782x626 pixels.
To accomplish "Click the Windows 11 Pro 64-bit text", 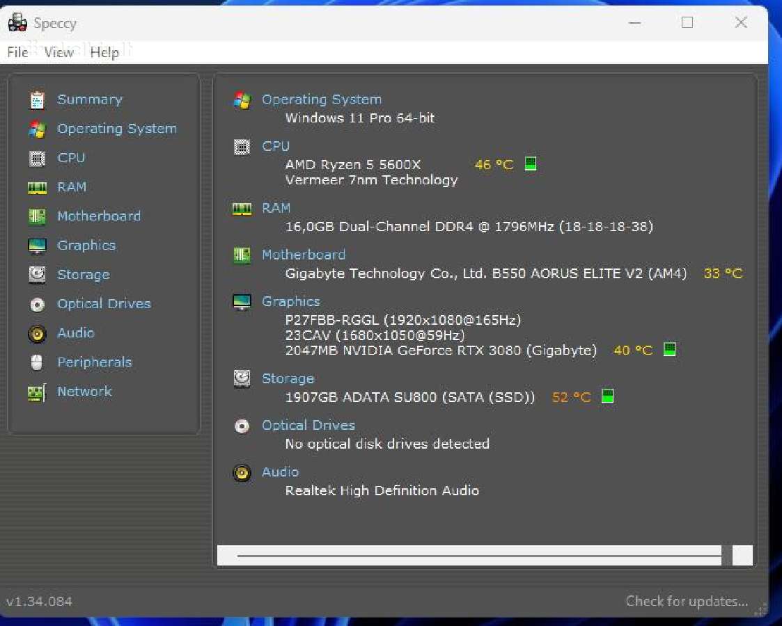I will pyautogui.click(x=359, y=118).
